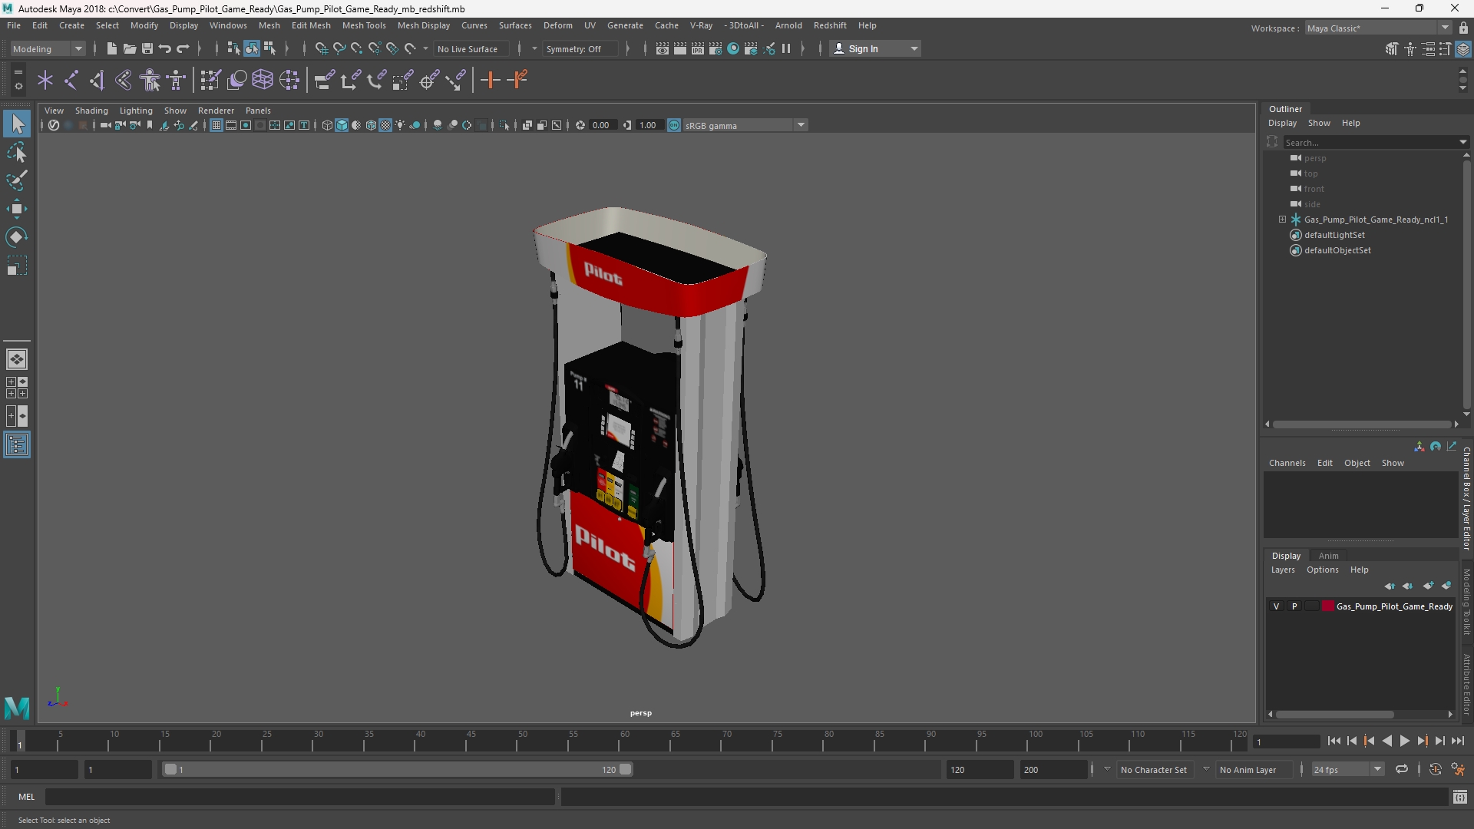Open the Sign In dropdown

(875, 48)
